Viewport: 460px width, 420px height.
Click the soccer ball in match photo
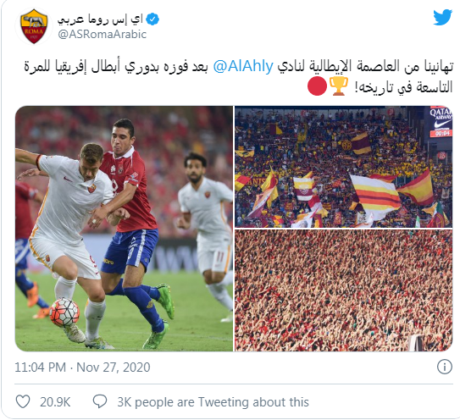64,312
